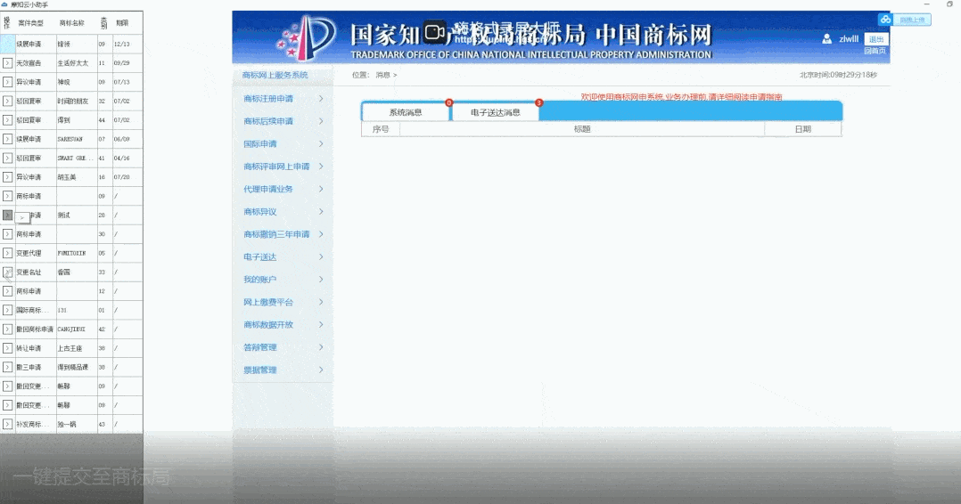Click the arrow button for SMART GRE row
This screenshot has height=504, width=961.
click(x=7, y=158)
